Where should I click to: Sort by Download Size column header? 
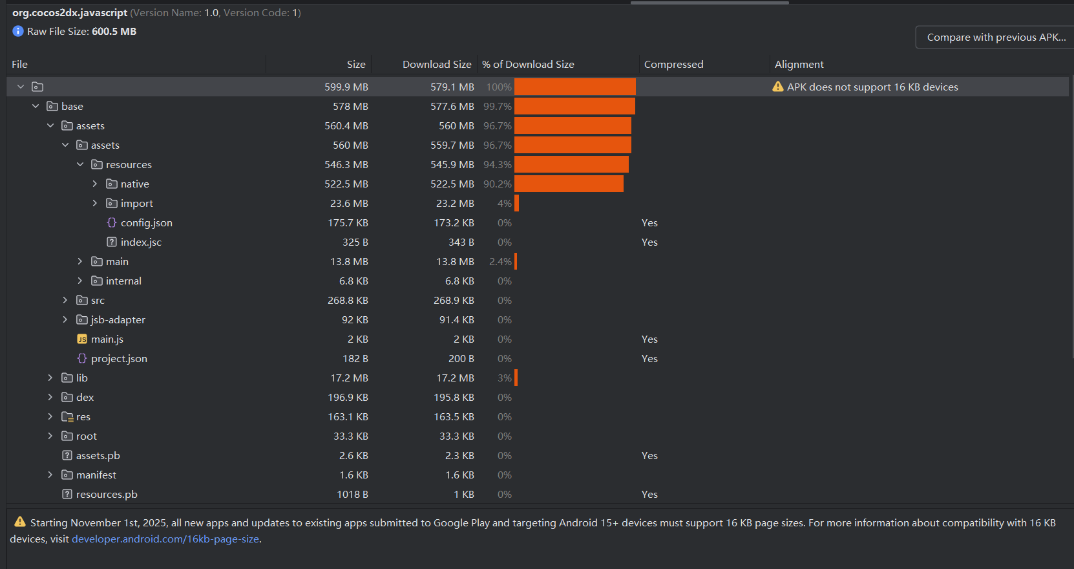pos(436,64)
